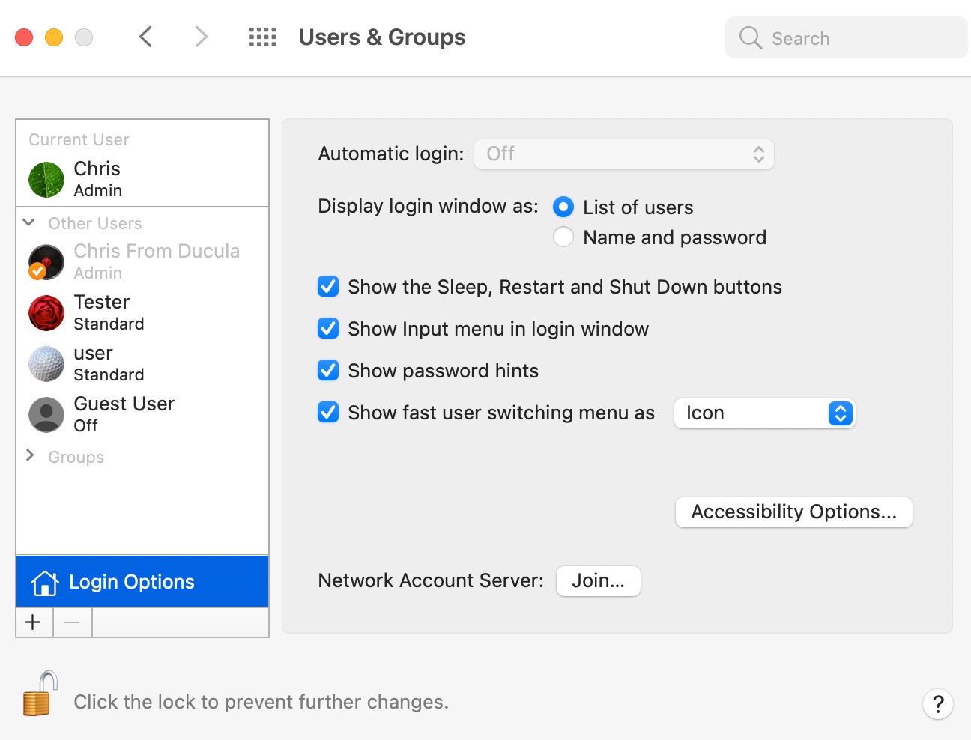The width and height of the screenshot is (971, 740).
Task: Expand the Groups section
Action: coord(29,456)
